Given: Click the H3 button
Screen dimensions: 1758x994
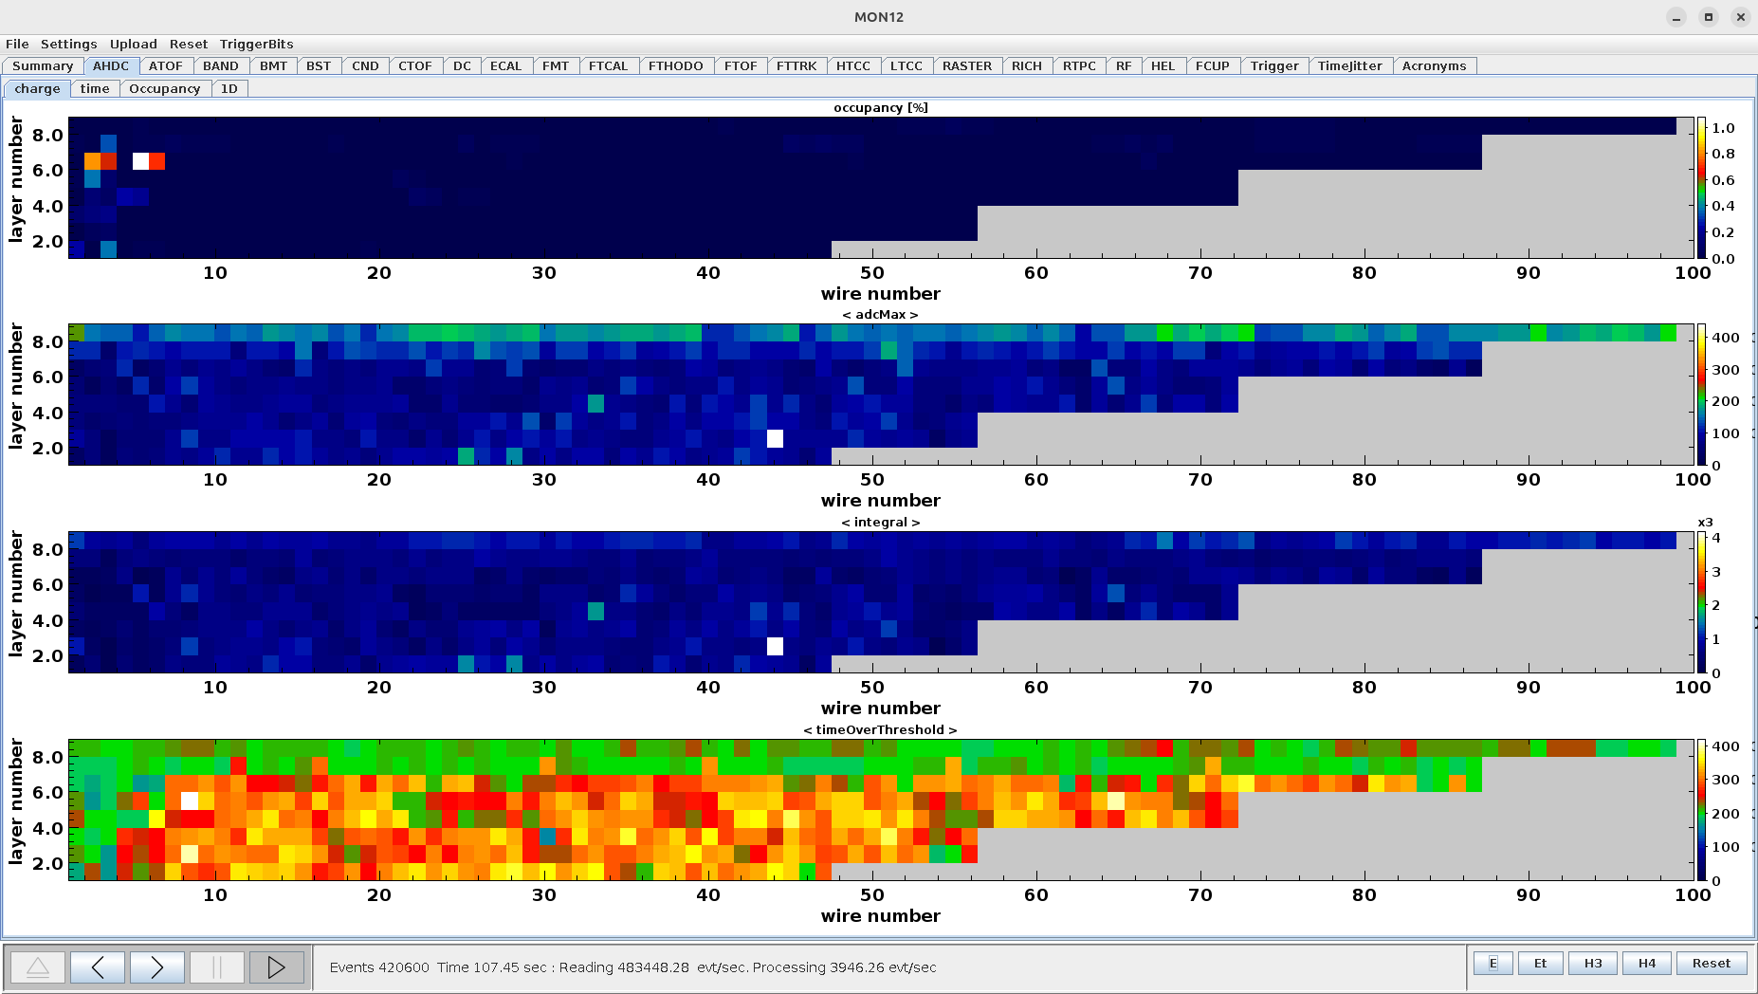Looking at the screenshot, I should click(x=1593, y=963).
